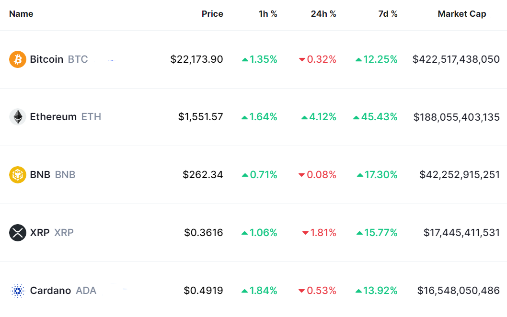Click the Bitcoin logo icon
Viewport: 507px width, 317px height.
18,59
